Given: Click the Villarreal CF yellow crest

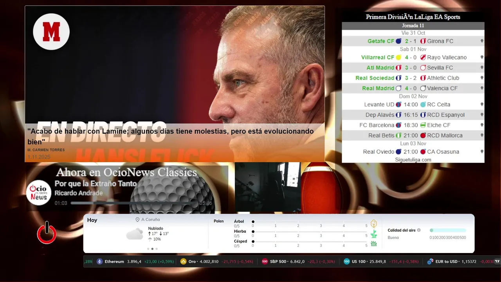Looking at the screenshot, I should [398, 57].
